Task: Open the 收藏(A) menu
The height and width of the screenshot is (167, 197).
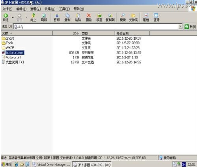Action: click(50, 9)
